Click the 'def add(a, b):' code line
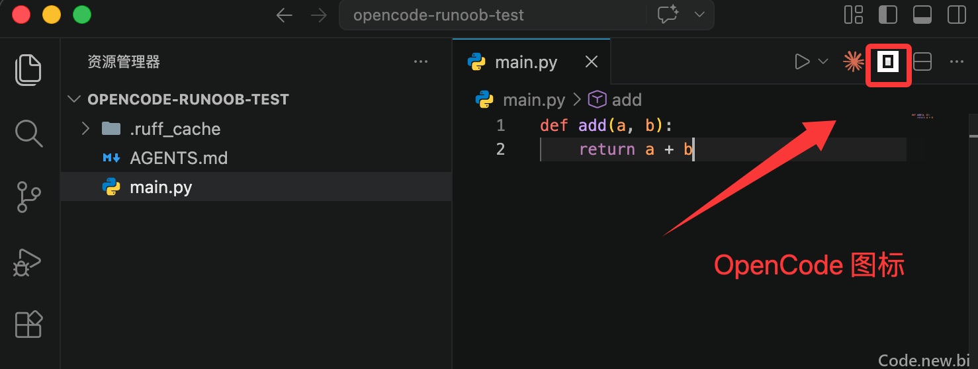The image size is (978, 369). coord(606,125)
